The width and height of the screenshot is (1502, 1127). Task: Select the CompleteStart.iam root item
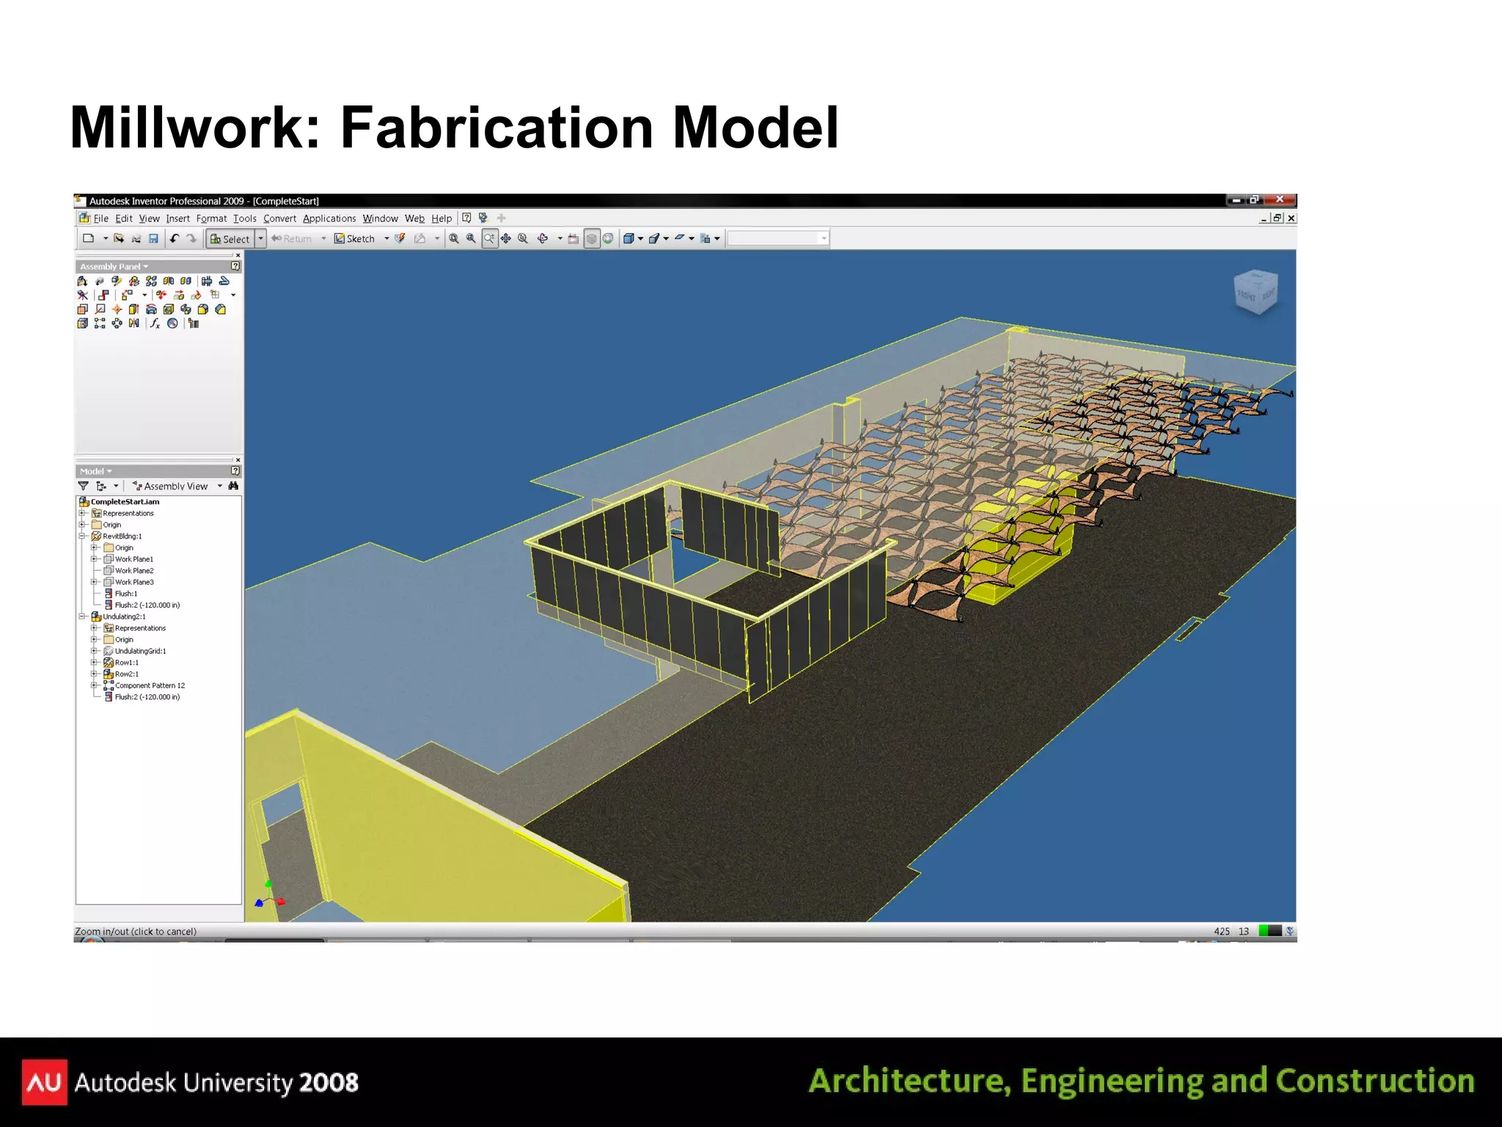pyautogui.click(x=119, y=502)
